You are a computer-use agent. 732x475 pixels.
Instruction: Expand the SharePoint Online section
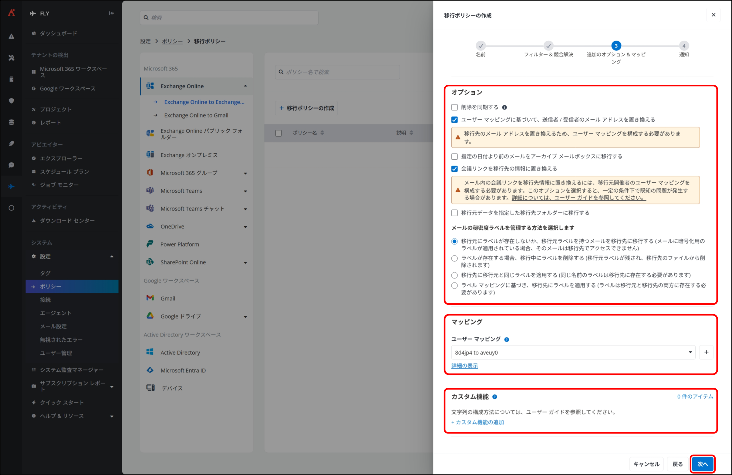245,263
